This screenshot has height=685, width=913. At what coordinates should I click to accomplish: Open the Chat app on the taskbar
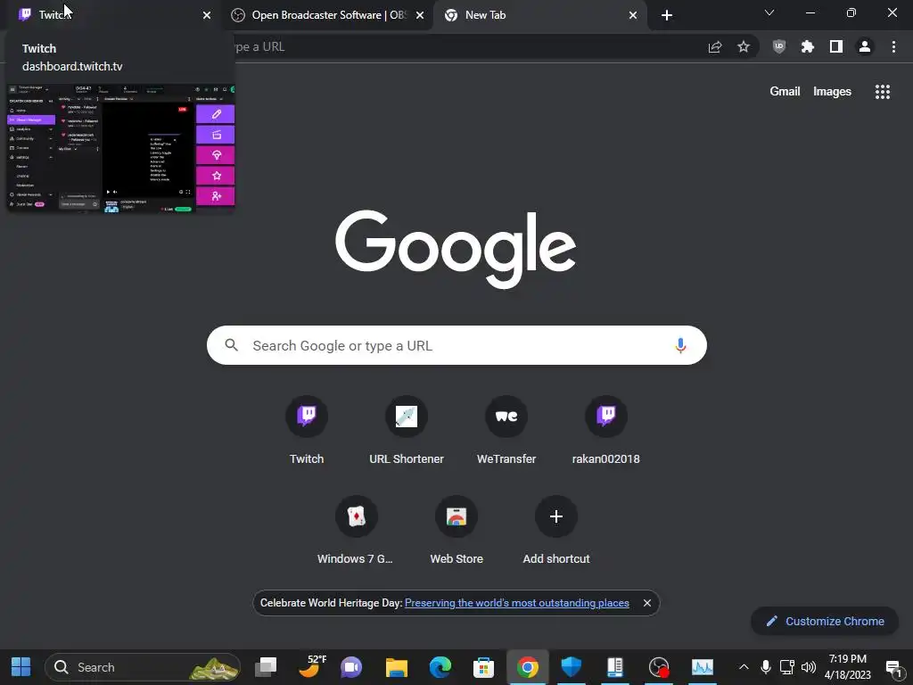coord(351,667)
